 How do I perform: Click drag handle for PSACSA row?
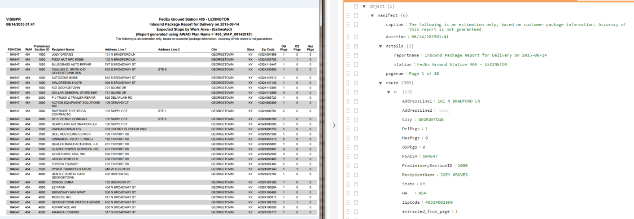click(348, 156)
